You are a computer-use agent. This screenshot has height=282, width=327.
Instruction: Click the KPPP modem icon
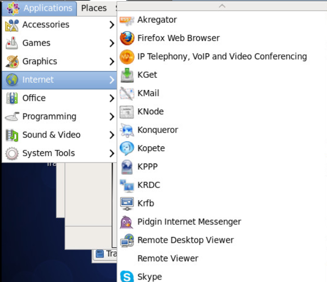(x=127, y=167)
